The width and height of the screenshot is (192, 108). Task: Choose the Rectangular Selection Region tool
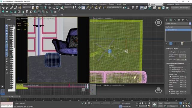[41, 8]
